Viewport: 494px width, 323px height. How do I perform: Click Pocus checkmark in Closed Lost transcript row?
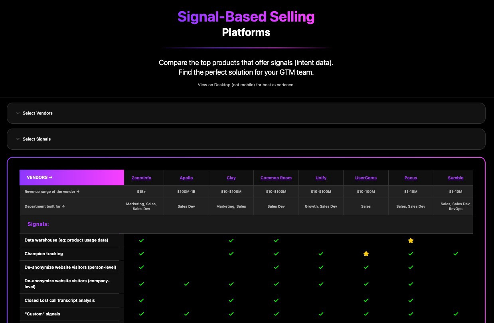point(411,300)
